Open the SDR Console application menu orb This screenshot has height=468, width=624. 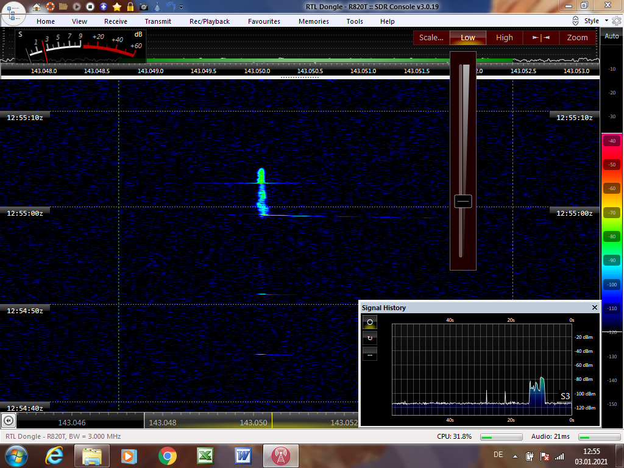[x=13, y=13]
